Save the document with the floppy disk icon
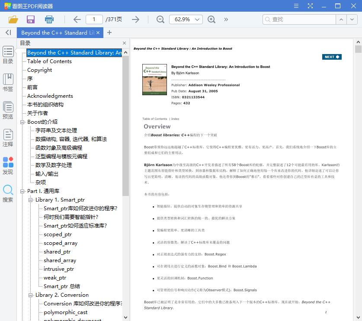The image size is (362, 321). click(31, 19)
